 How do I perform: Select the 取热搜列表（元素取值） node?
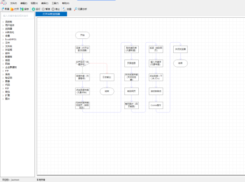coord(132,49)
